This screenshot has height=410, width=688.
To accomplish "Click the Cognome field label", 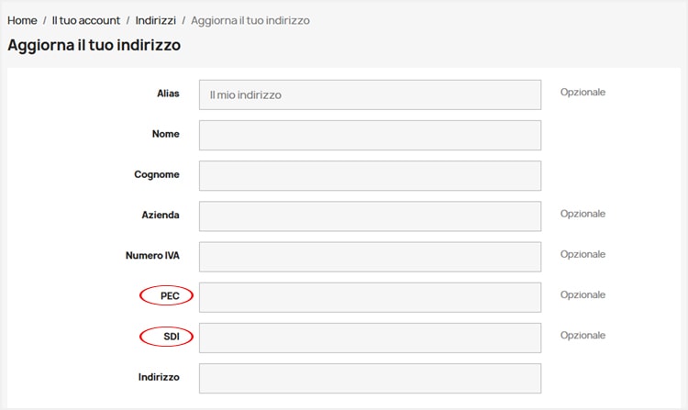I will point(157,174).
